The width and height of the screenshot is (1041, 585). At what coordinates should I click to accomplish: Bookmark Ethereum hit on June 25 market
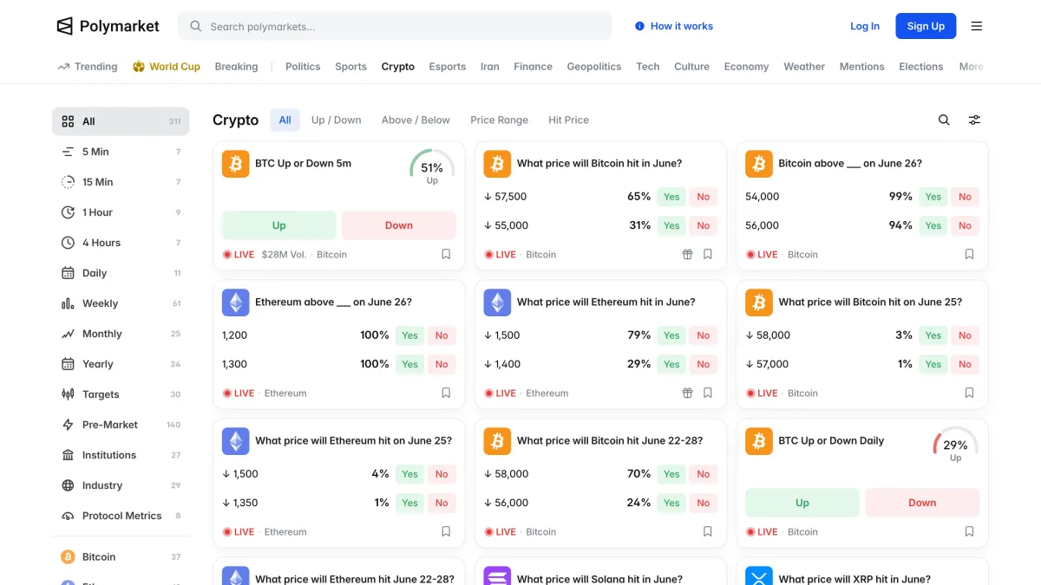446,532
